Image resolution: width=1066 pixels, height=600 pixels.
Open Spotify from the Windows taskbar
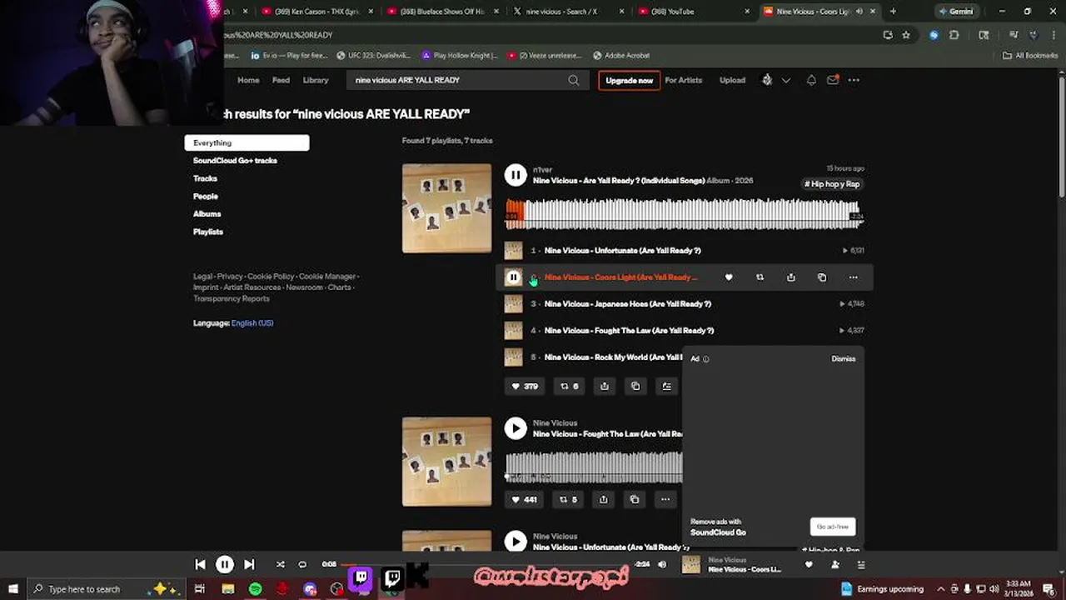[255, 589]
